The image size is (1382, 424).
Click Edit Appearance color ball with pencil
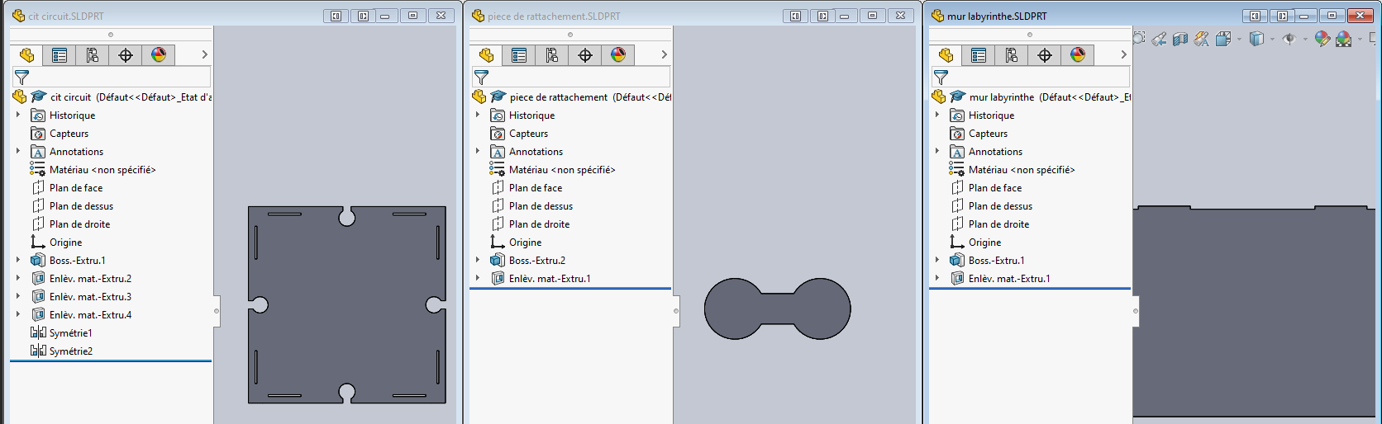tap(1322, 39)
